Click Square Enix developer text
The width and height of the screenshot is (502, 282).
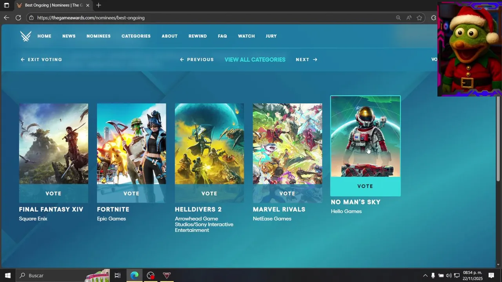(33, 219)
